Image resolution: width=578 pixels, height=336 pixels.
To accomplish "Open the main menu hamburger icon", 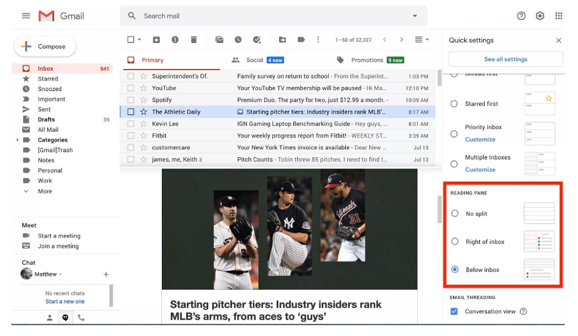I will 26,16.
